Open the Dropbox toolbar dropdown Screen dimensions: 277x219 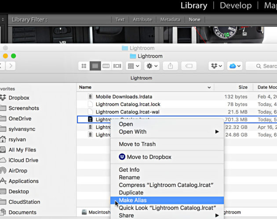[x=216, y=66]
